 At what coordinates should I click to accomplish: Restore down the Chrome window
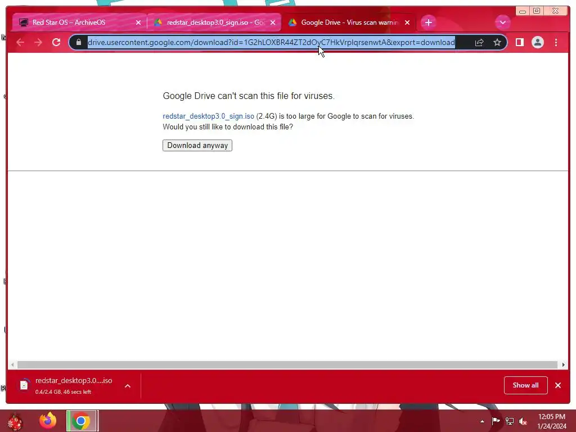coord(537,11)
